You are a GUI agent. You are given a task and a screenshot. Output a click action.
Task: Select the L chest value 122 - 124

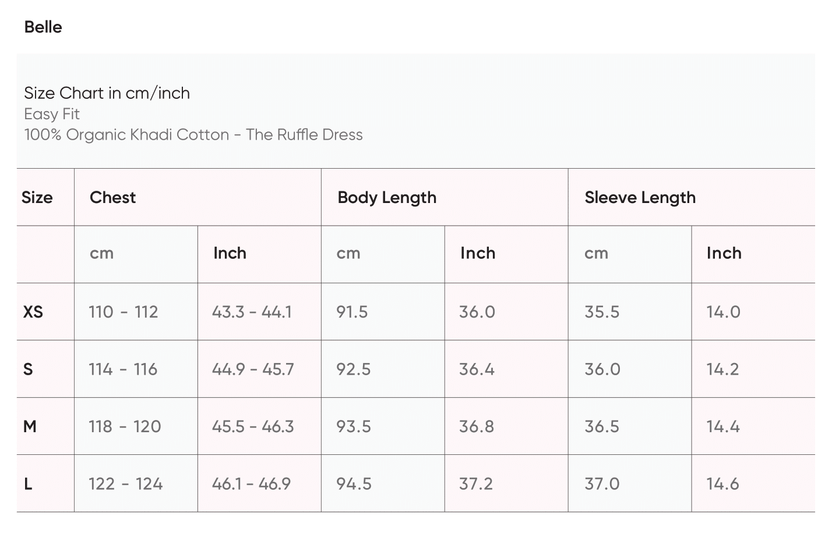tap(125, 483)
